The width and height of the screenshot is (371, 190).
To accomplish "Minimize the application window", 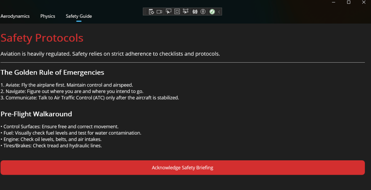I will (x=333, y=3).
